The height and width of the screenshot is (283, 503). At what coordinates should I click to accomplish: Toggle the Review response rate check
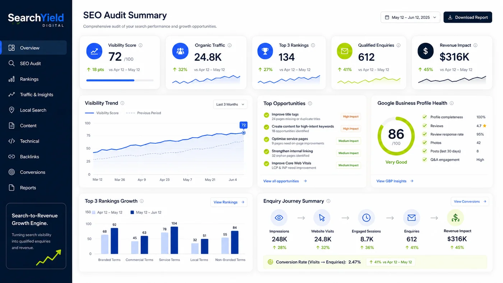point(425,134)
